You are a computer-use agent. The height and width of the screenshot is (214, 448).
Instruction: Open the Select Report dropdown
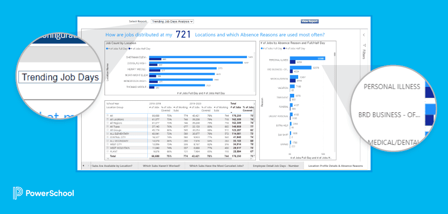point(172,21)
